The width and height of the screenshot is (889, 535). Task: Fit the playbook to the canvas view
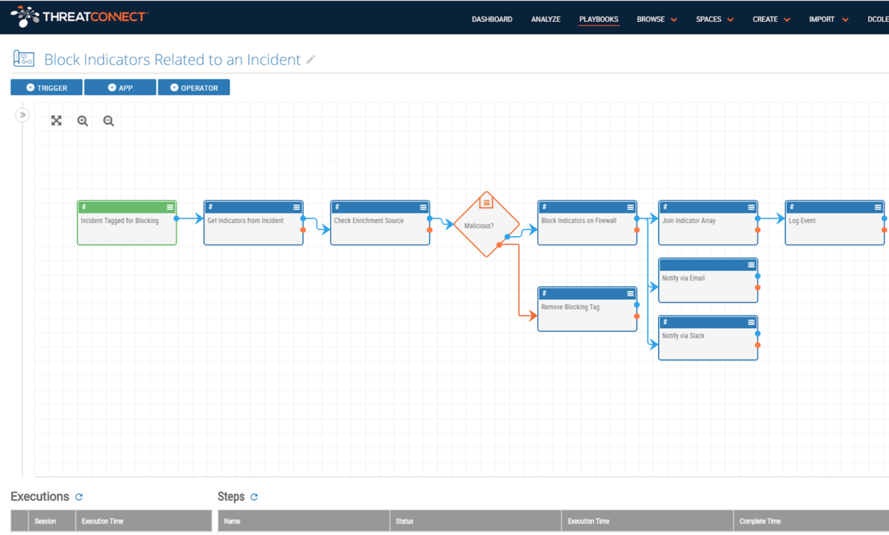[56, 120]
